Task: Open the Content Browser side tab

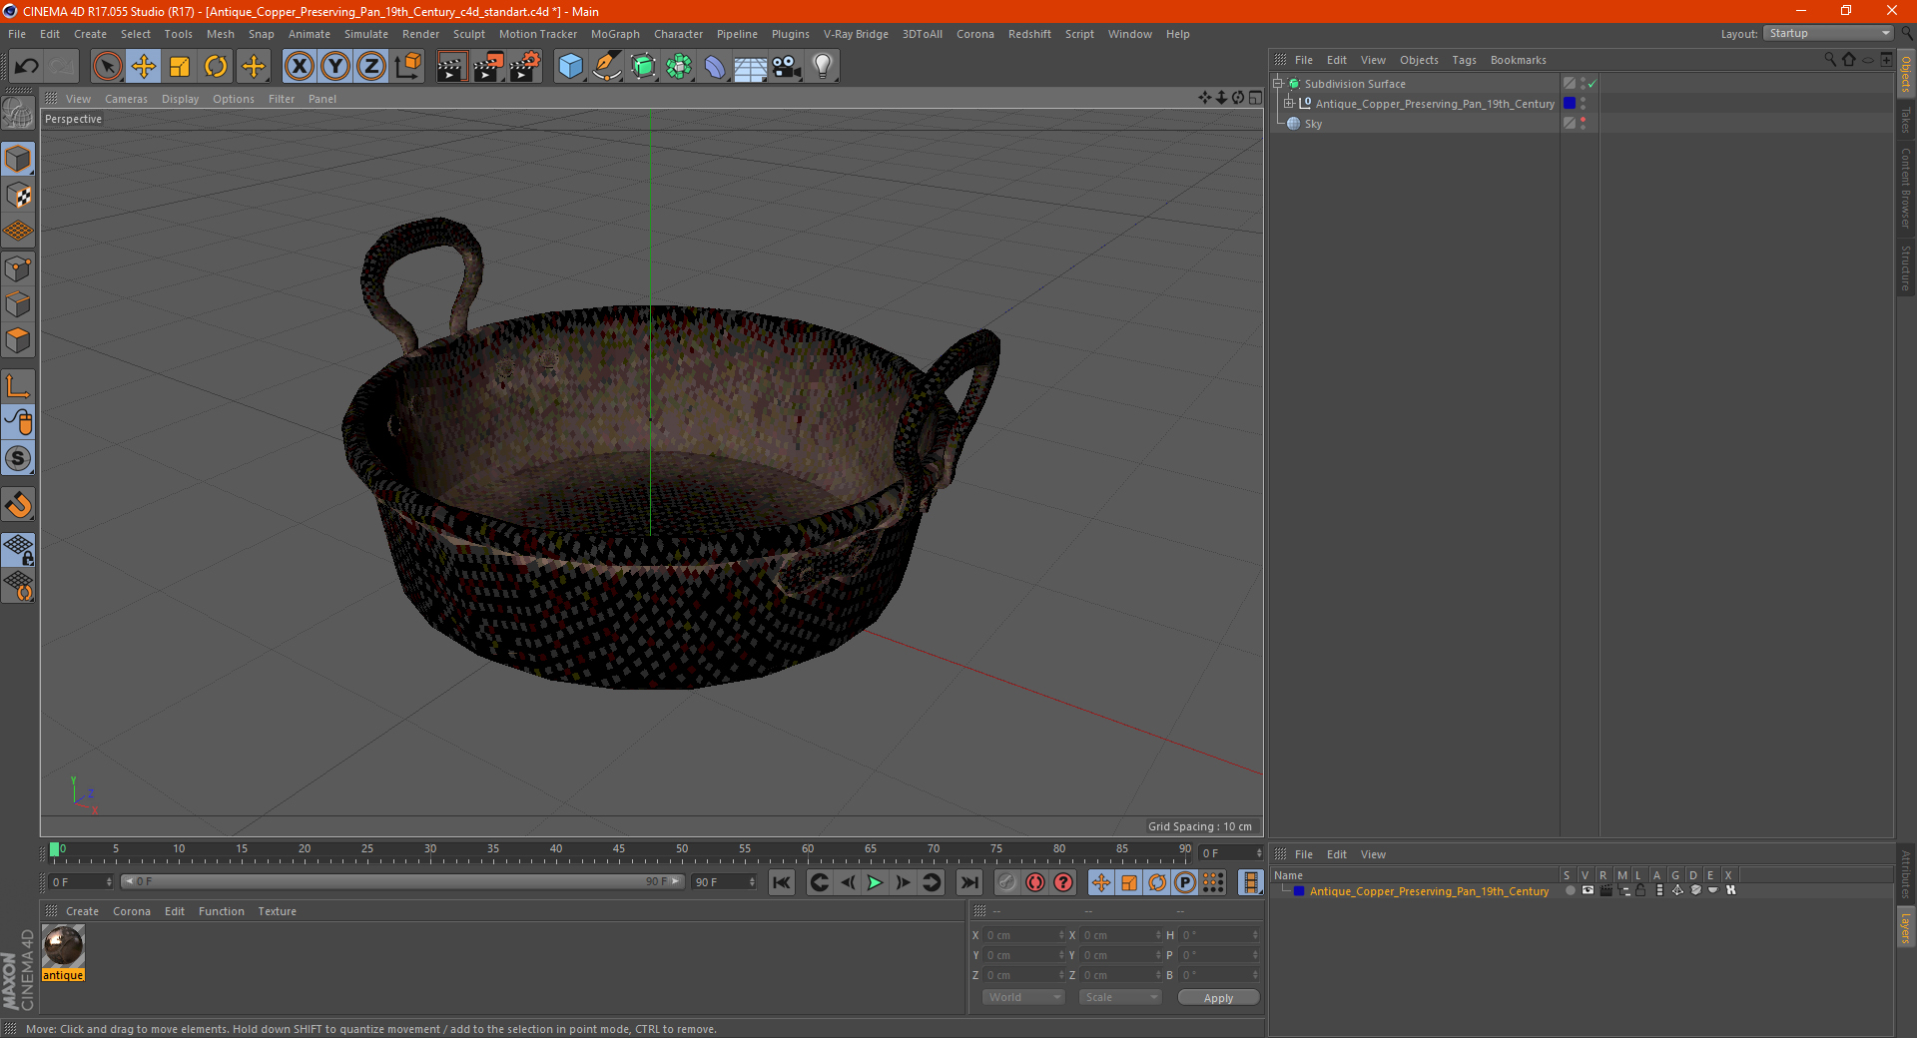Action: [1906, 188]
